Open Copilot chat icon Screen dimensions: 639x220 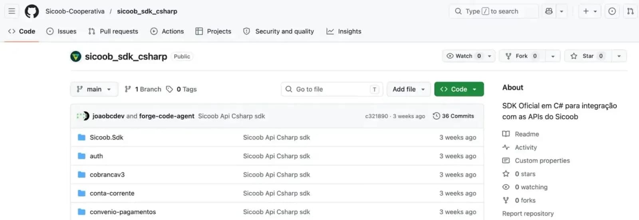point(549,11)
